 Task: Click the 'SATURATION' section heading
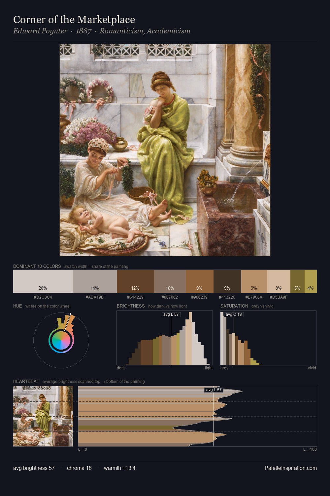(234, 306)
